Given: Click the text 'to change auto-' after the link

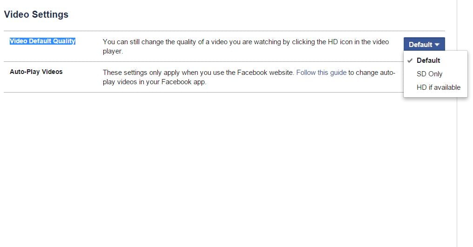Looking at the screenshot, I should tap(372, 73).
